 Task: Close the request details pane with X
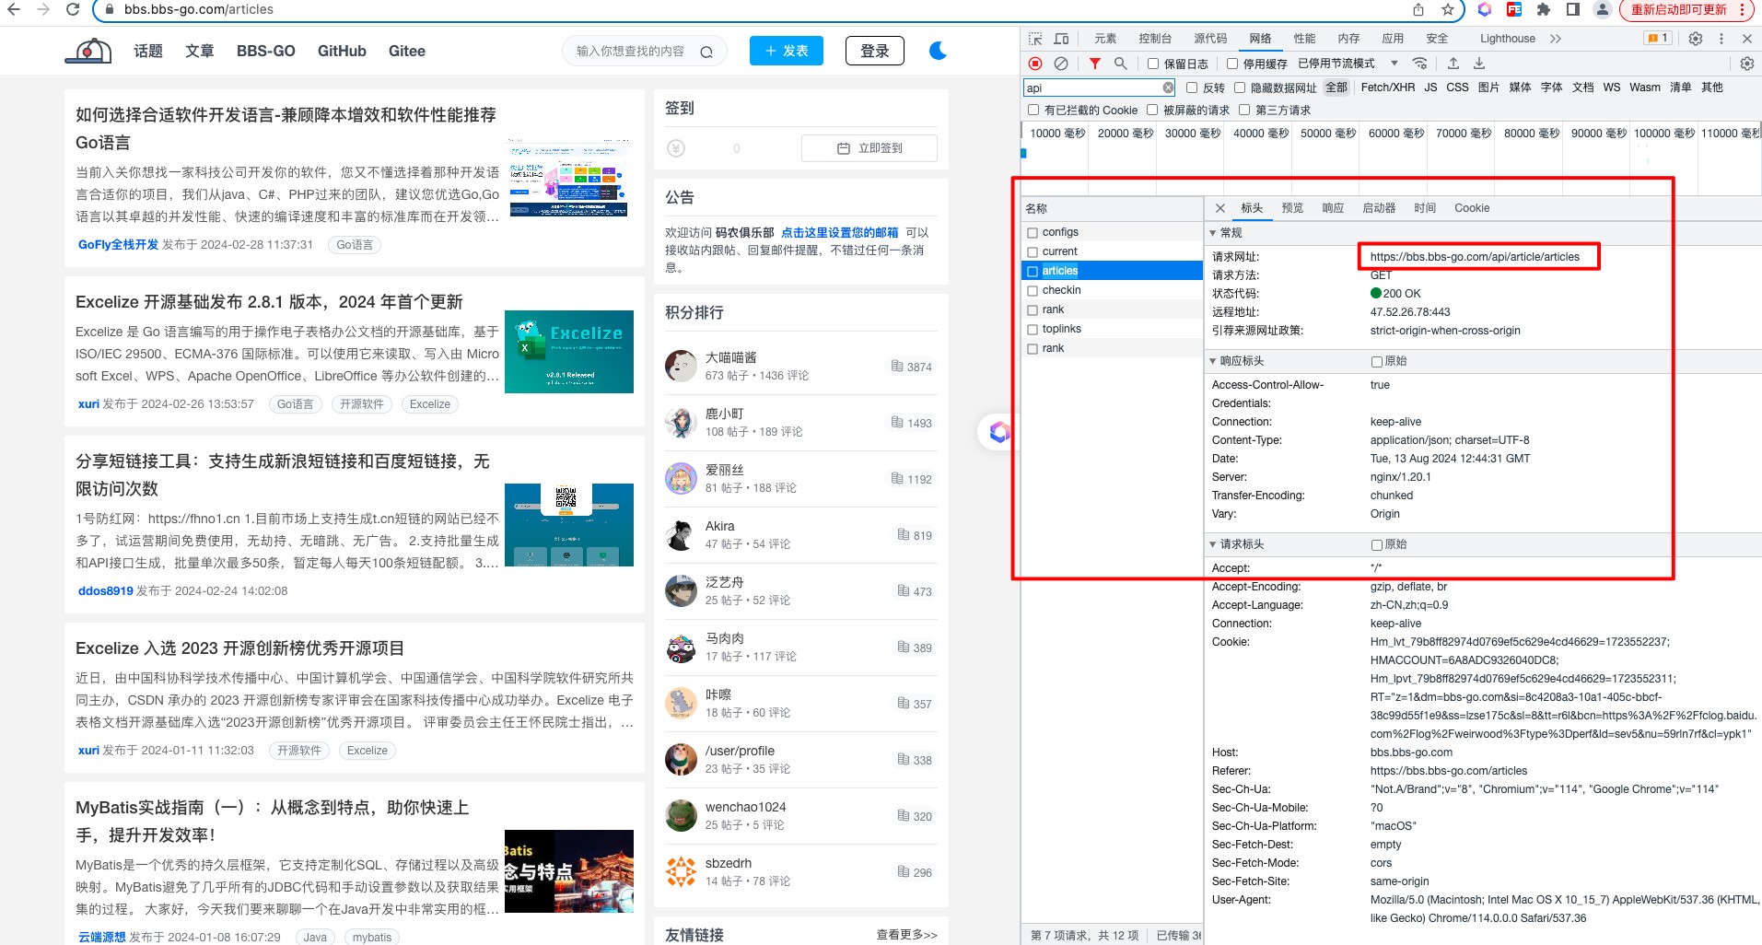(x=1220, y=208)
